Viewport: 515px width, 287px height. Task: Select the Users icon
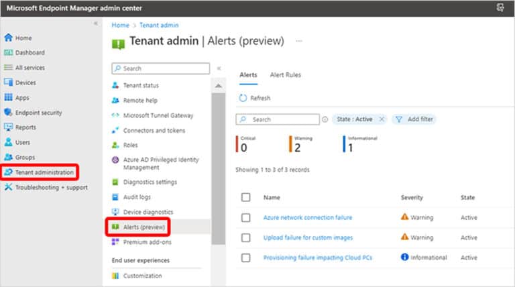(x=8, y=142)
